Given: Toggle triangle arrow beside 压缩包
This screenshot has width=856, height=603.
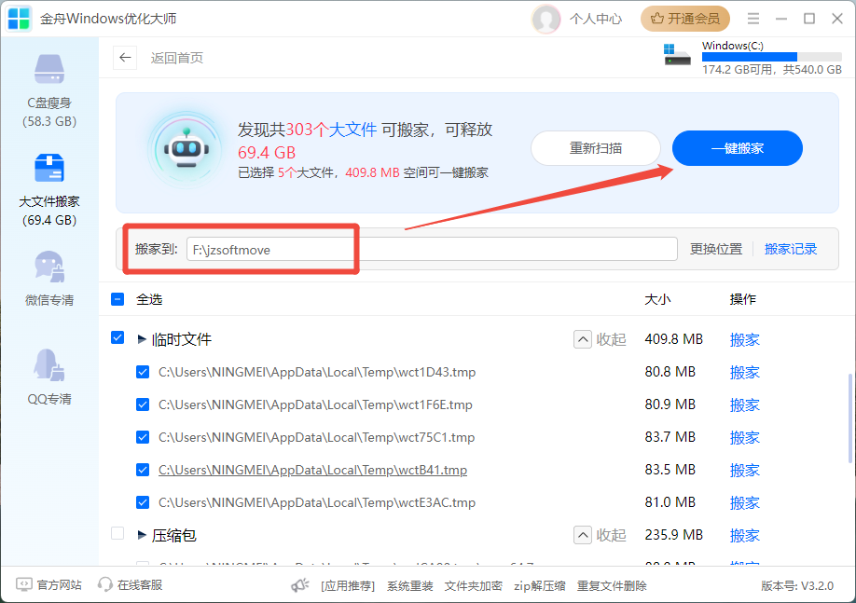Looking at the screenshot, I should tap(142, 535).
